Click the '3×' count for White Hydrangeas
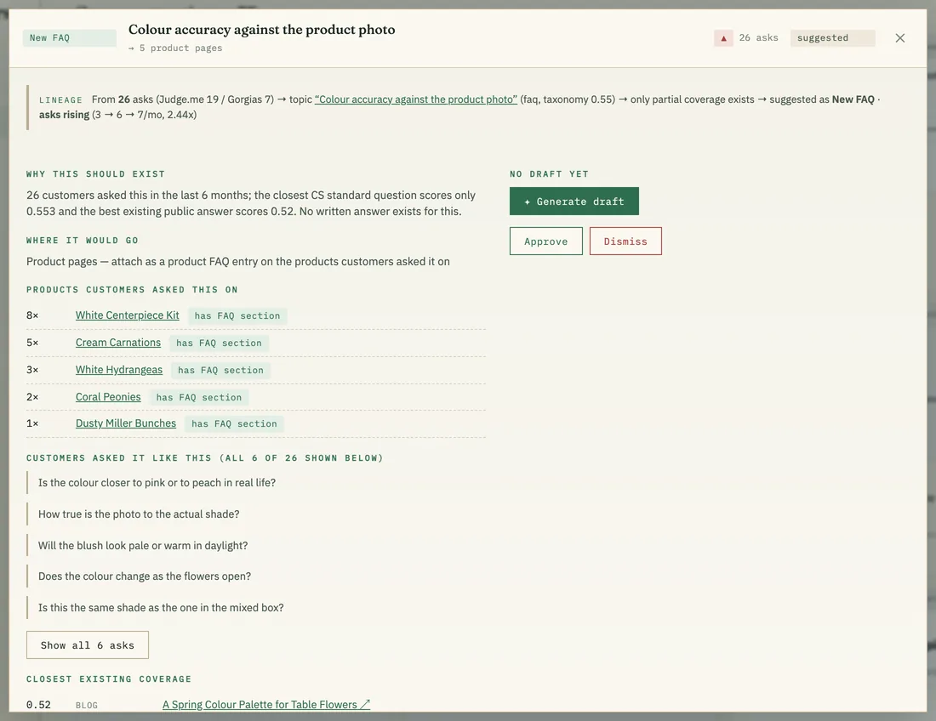This screenshot has height=721, width=936. coord(32,370)
